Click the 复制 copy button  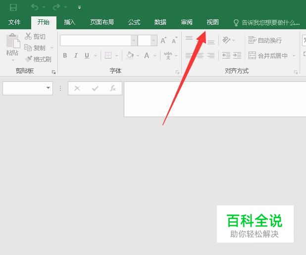point(35,48)
